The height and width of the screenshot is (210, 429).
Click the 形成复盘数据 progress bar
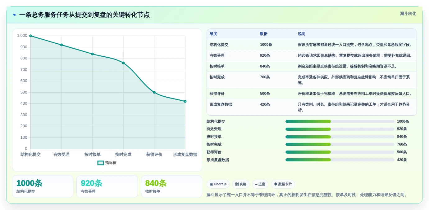coord(340,160)
